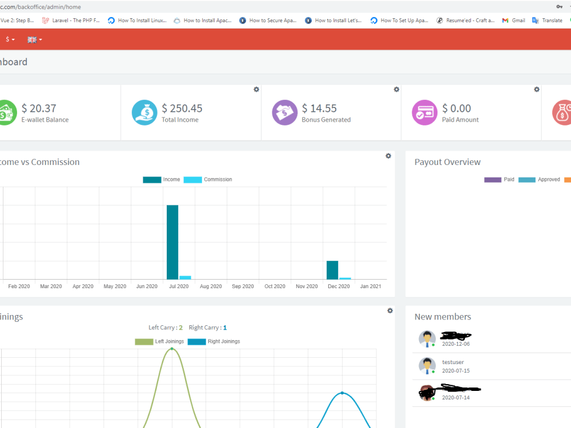This screenshot has width=571, height=428.
Task: Open settings gear on Bonus Generated card
Action: coord(397,90)
